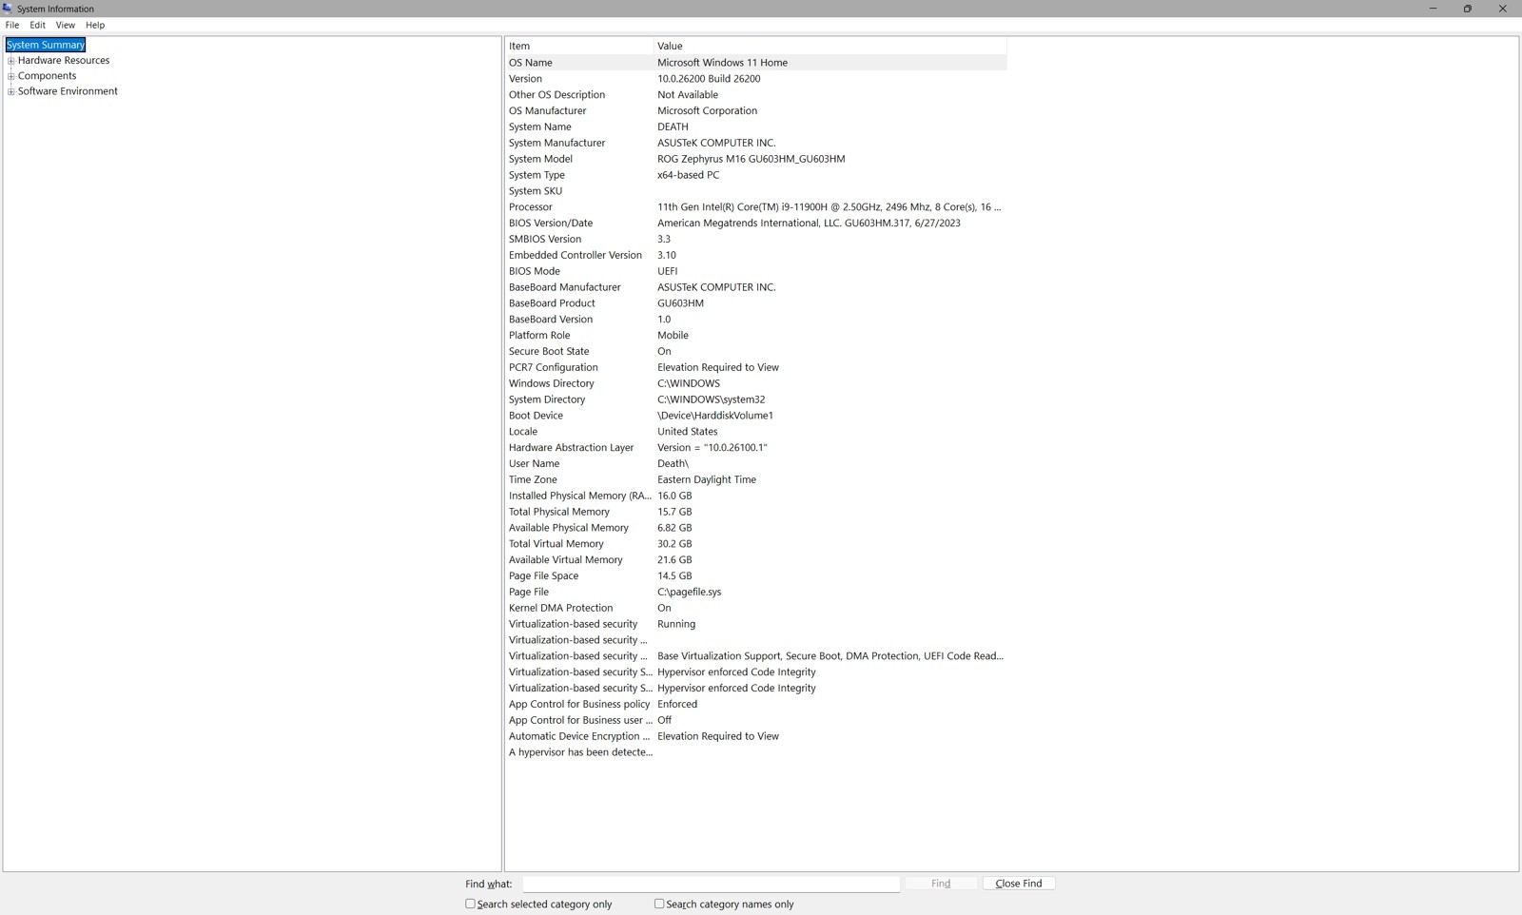The height and width of the screenshot is (915, 1522).
Task: Select the Embedded Controller Version row
Action: pos(755,255)
